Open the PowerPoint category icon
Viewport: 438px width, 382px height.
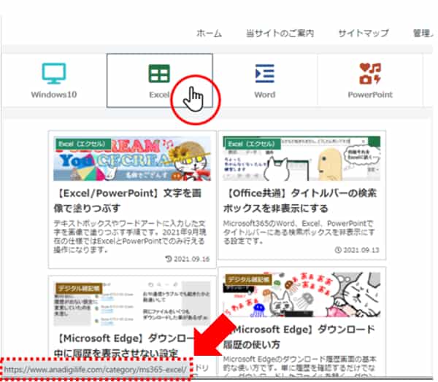(x=370, y=74)
